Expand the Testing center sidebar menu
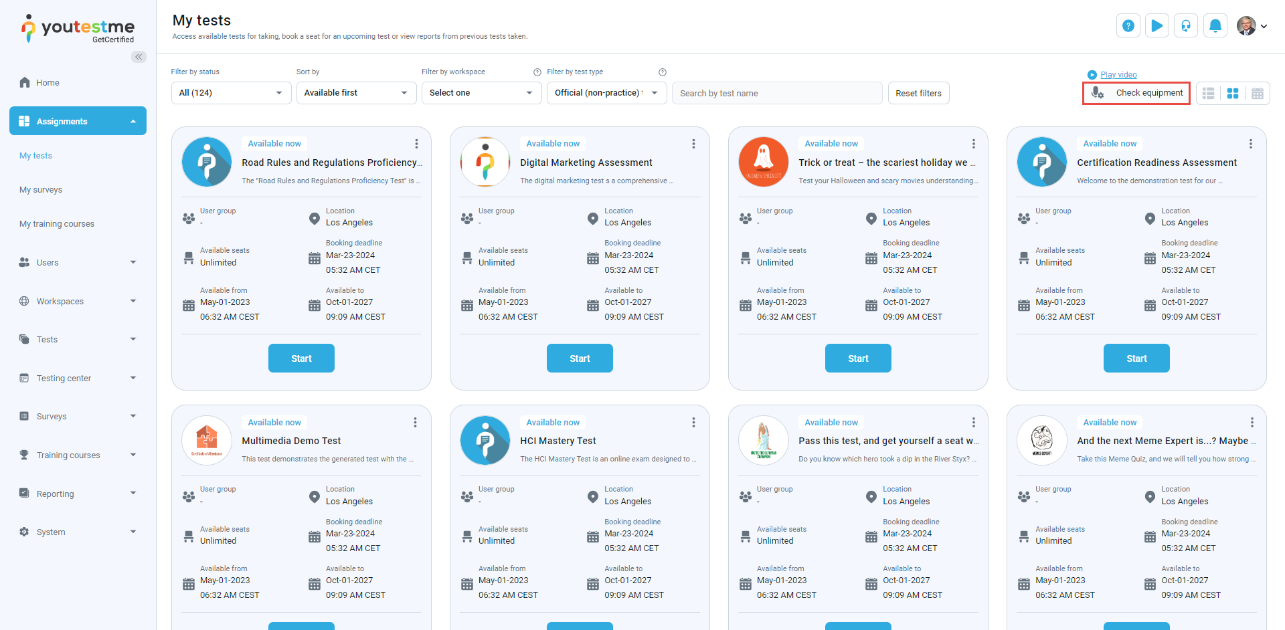 (78, 379)
